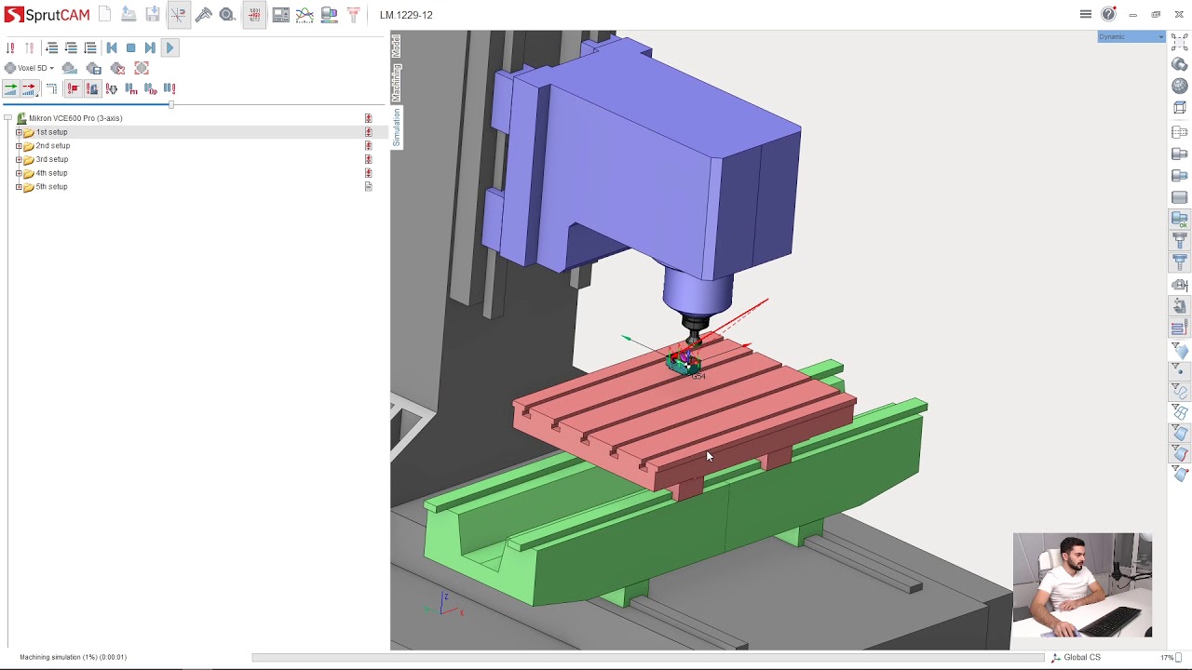Stop the machining simulation

(130, 48)
